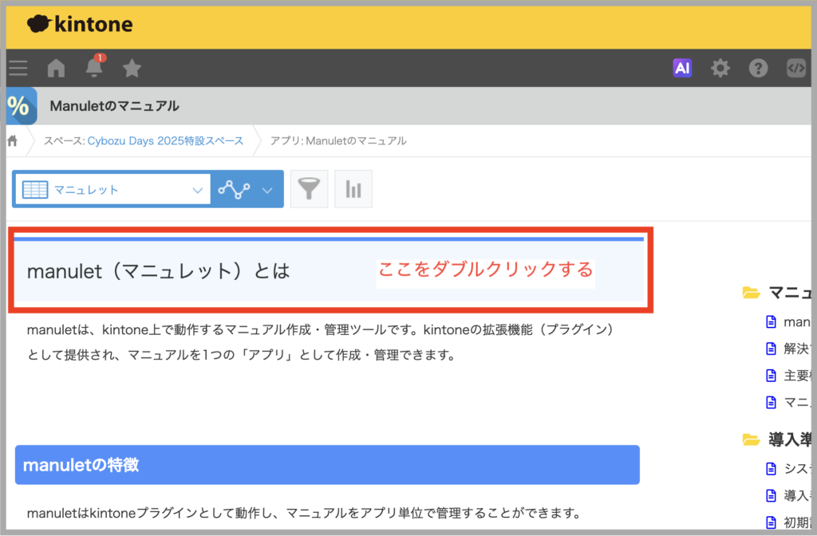This screenshot has width=817, height=536.
Task: Select the 導入準備 folder in sidebar
Action: pos(779,439)
